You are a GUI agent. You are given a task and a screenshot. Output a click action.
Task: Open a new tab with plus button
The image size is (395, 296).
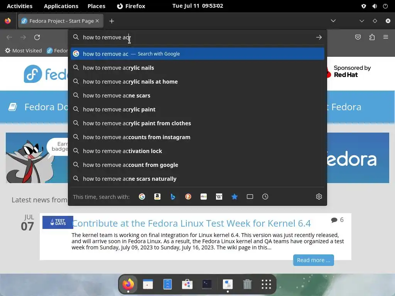click(x=111, y=21)
